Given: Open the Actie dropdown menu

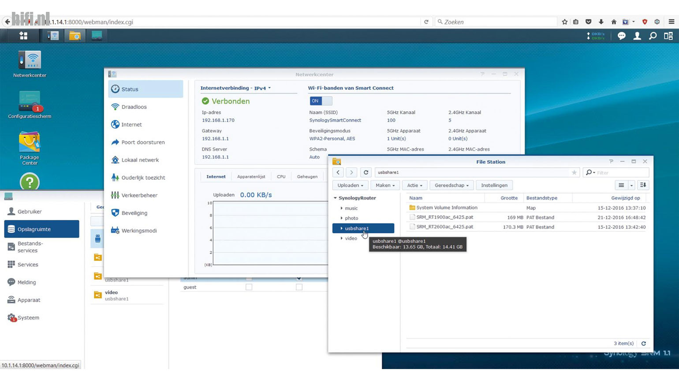Looking at the screenshot, I should pyautogui.click(x=414, y=185).
